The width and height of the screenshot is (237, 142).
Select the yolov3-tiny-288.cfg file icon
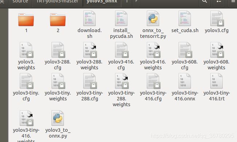pyautogui.click(x=90, y=81)
